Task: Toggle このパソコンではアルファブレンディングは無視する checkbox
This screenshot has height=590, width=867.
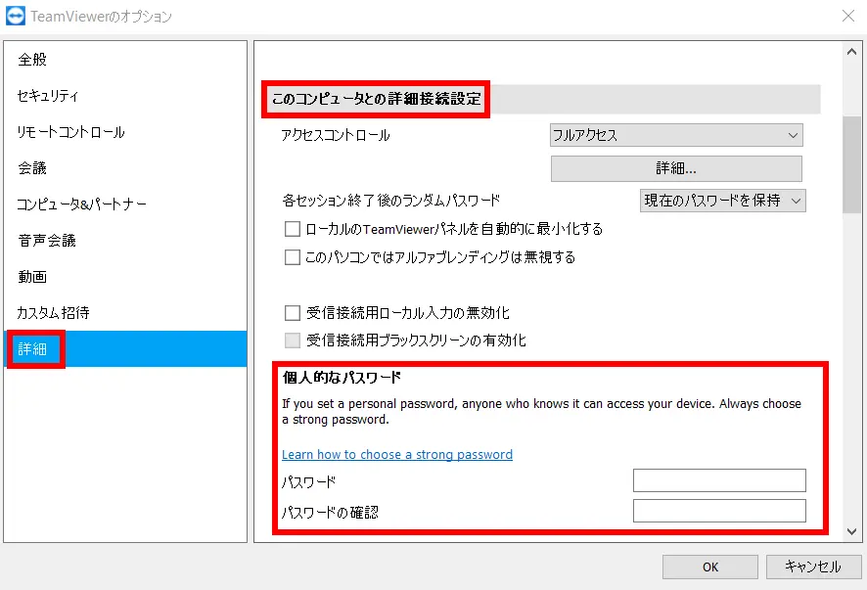Action: [292, 257]
